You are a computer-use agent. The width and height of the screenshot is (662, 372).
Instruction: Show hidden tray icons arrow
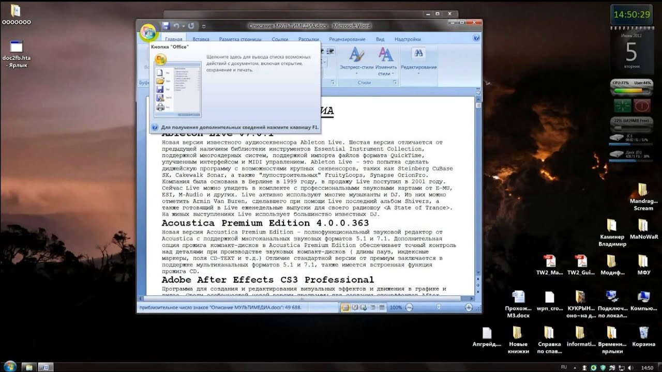[x=575, y=367]
